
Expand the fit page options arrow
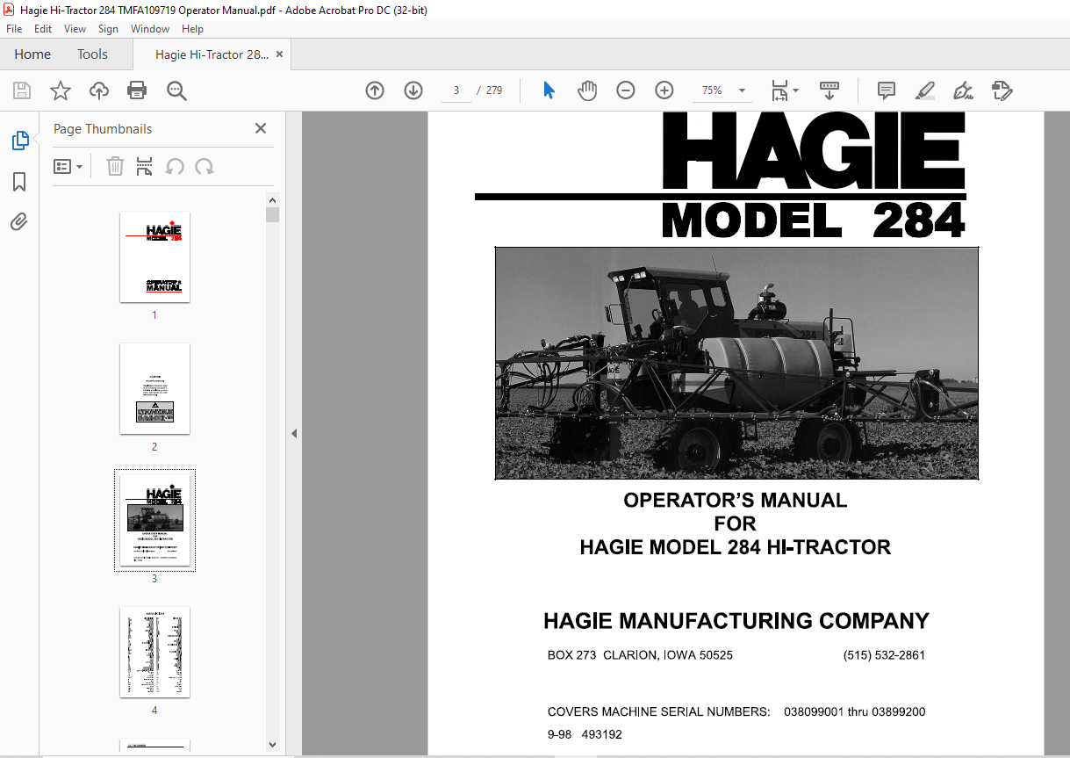[x=795, y=90]
